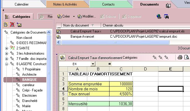Click the cell showing 4,500%
Screen dimensions: 190x111
tap(121, 94)
